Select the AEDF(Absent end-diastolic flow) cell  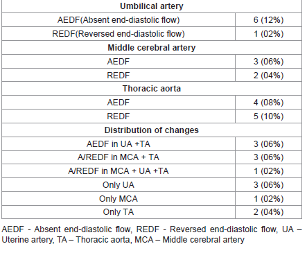(x=119, y=20)
